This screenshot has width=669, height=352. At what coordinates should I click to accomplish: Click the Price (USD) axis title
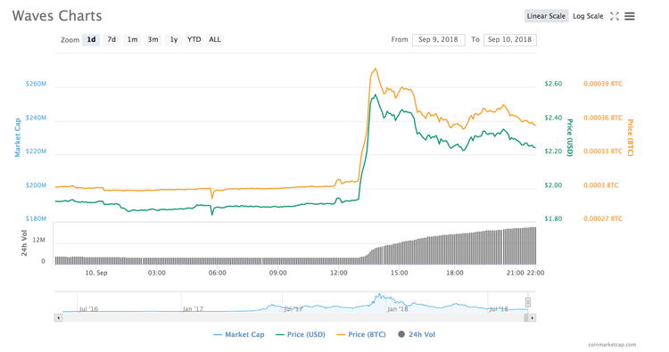click(570, 137)
